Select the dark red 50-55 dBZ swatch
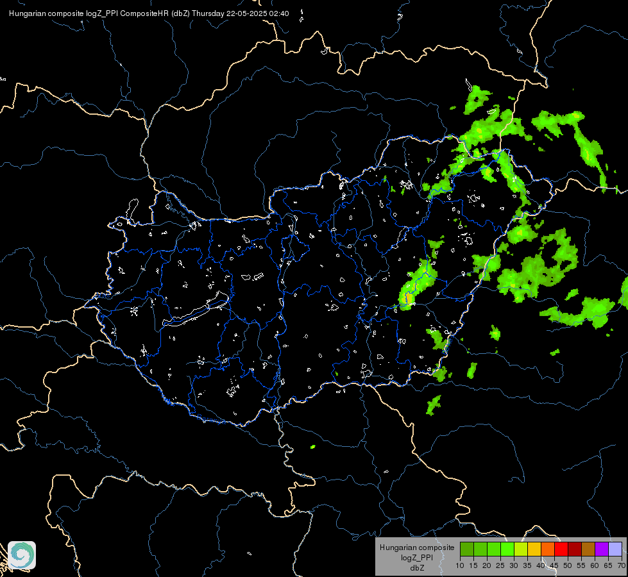628x577 pixels. [x=575, y=549]
